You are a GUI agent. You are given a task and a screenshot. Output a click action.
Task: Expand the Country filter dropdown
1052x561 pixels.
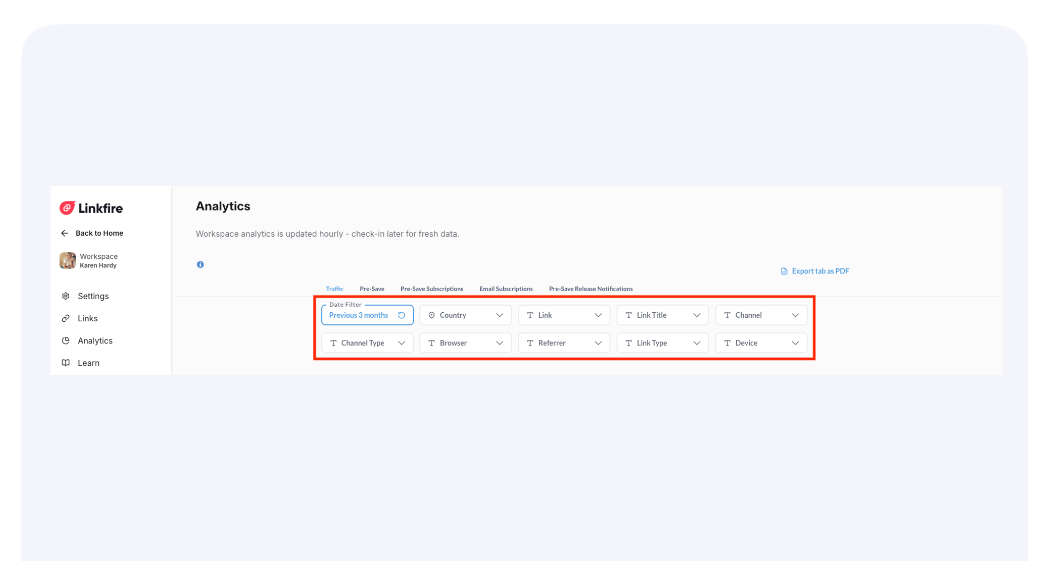tap(465, 315)
